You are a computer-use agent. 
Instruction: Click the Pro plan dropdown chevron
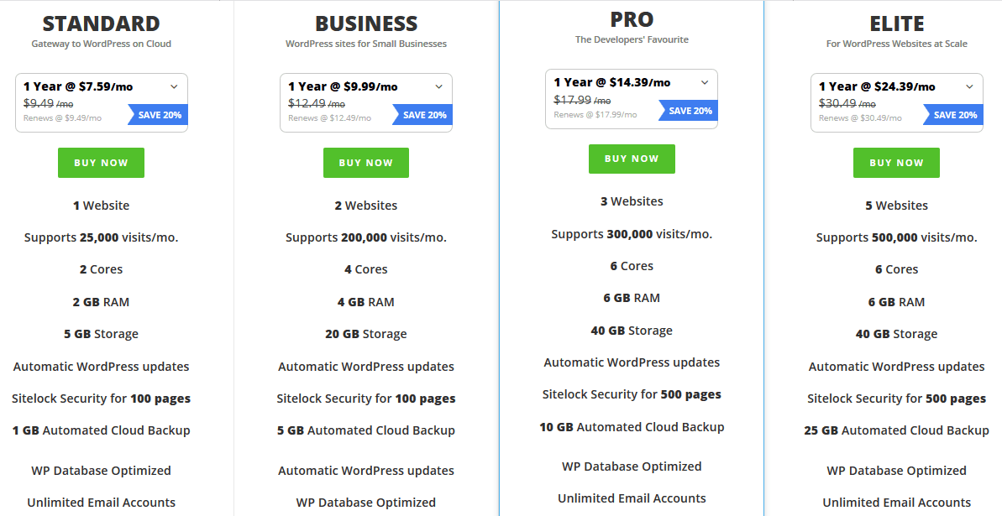click(705, 82)
